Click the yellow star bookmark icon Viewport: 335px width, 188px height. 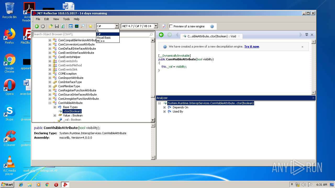click(x=91, y=26)
